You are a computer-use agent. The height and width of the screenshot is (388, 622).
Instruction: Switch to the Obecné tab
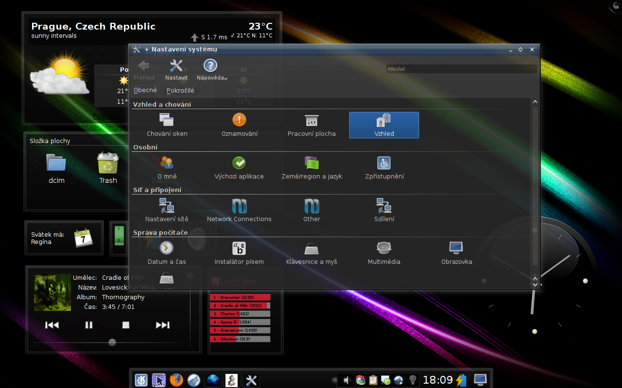coord(145,90)
